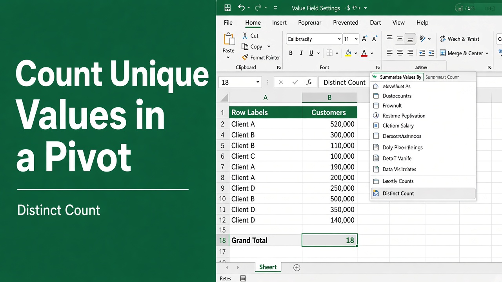Redo the last action
This screenshot has width=502, height=282.
[x=258, y=7]
